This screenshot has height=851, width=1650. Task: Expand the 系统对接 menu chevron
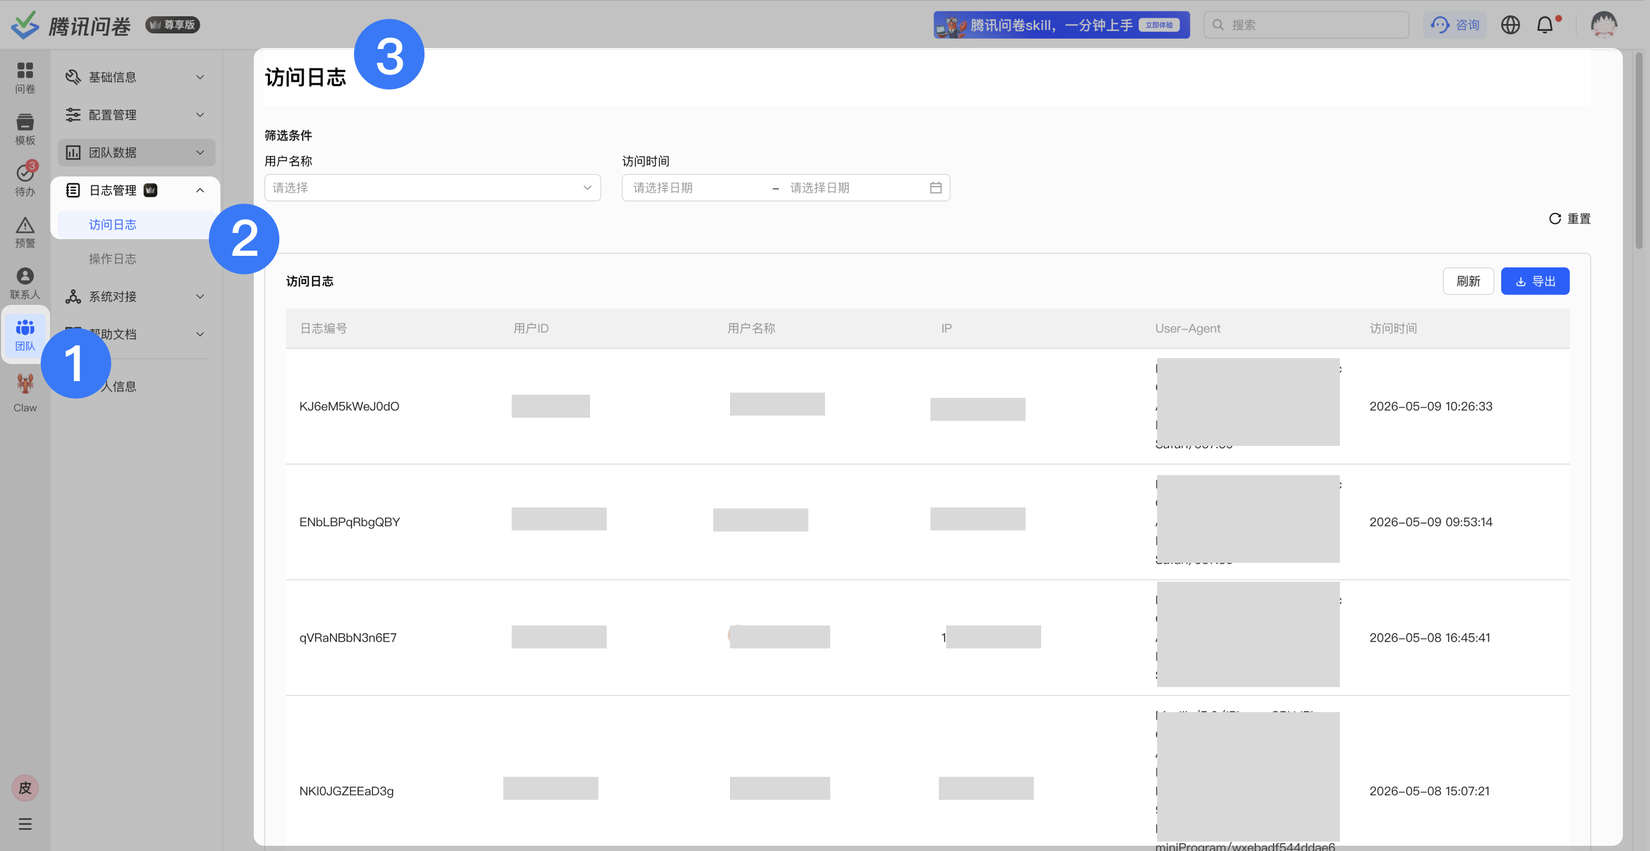200,297
